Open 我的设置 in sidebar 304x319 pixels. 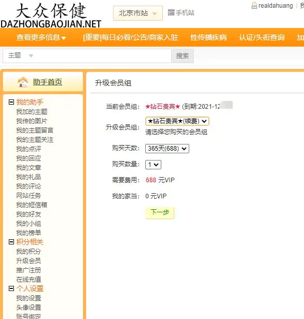[x=28, y=298]
